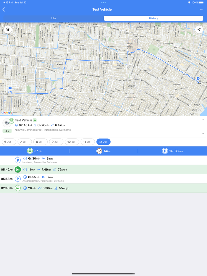Image resolution: width=207 pixels, height=276 pixels.
Task: Tap parking icon of 05:53AM stop
Action: point(18,179)
